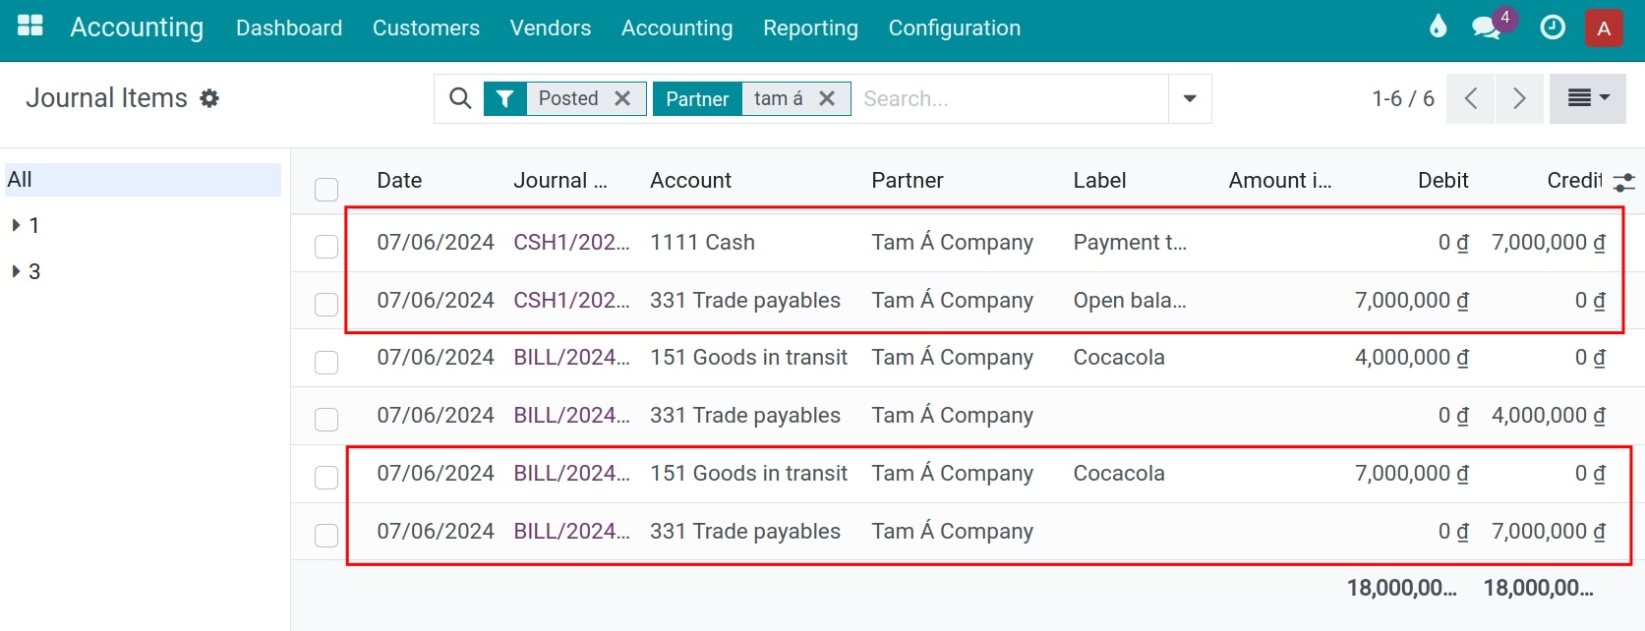Open the user avatar menu
The height and width of the screenshot is (631, 1645).
point(1604,28)
